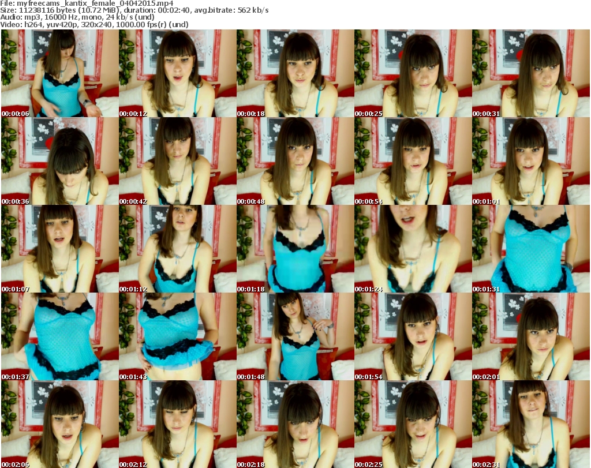Open the 00:01:54 thumbnail
The image size is (591, 468).
tap(413, 336)
